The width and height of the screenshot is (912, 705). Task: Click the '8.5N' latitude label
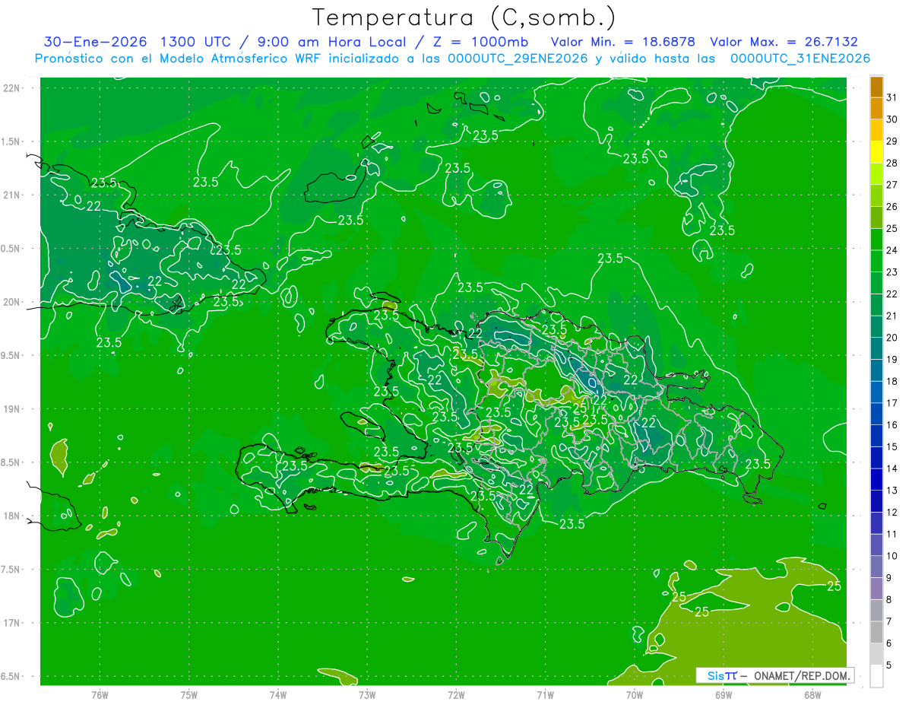11,462
